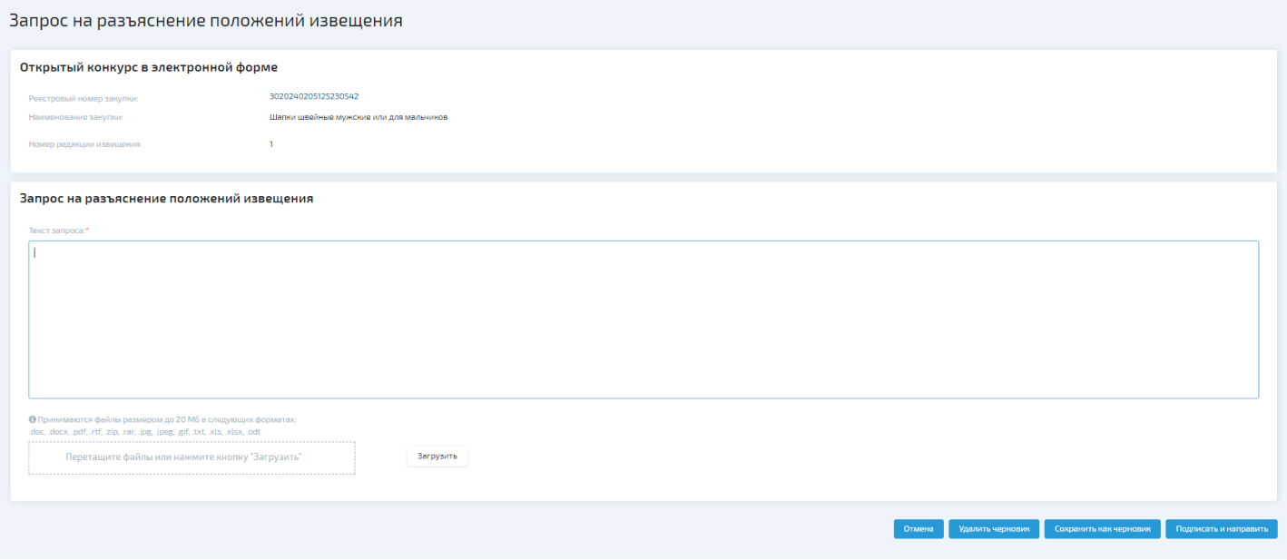Select purchase name Шапки швейные мужские text
The height and width of the screenshot is (560, 1287).
[359, 117]
